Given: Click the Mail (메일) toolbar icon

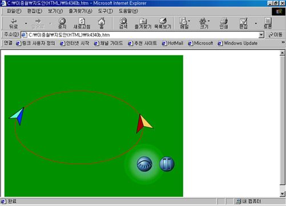Looking at the screenshot, I should [x=184, y=23].
